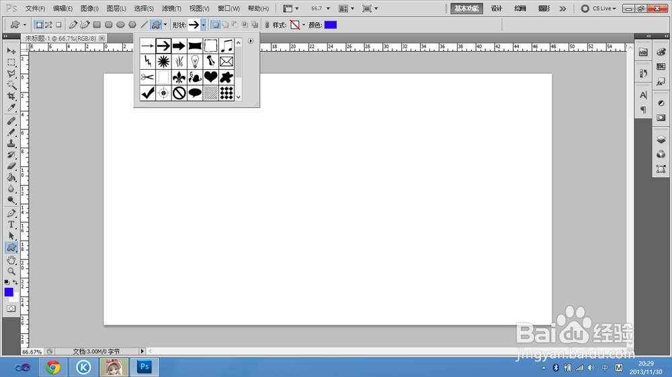This screenshot has height=377, width=672.
Task: Switch to Ellipse shape tool in options bar
Action: click(x=120, y=25)
